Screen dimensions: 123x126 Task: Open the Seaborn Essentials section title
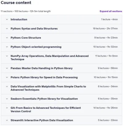44,99
